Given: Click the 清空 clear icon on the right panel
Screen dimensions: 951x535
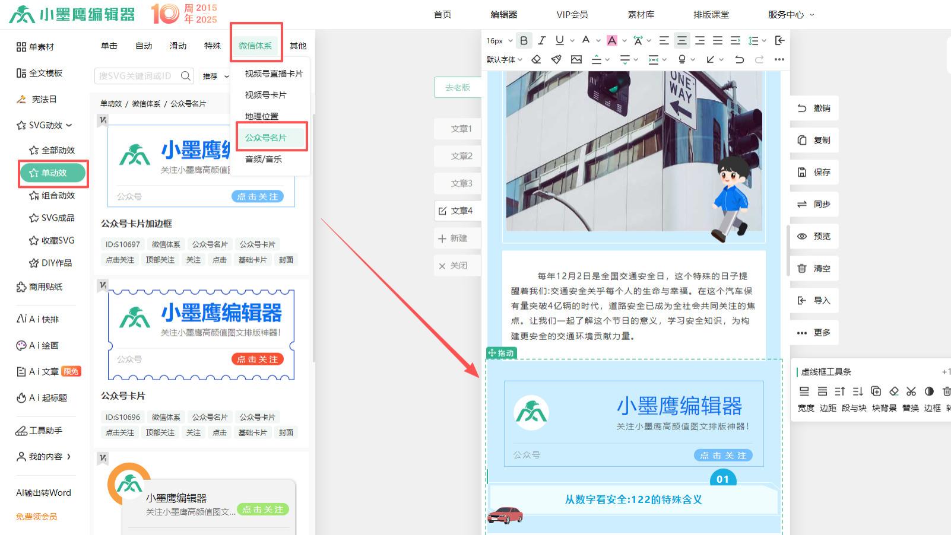Looking at the screenshot, I should click(x=803, y=268).
